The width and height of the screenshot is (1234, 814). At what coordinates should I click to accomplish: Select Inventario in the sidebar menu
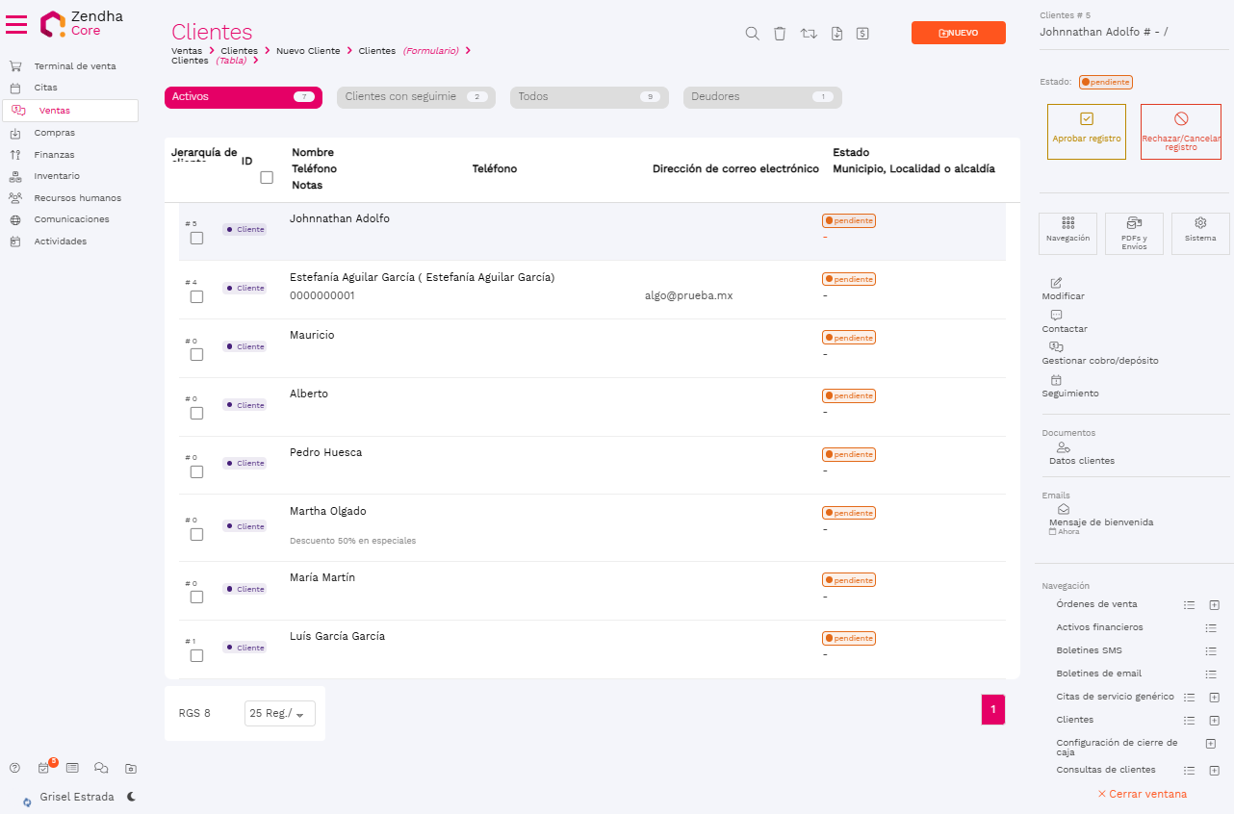tap(57, 176)
